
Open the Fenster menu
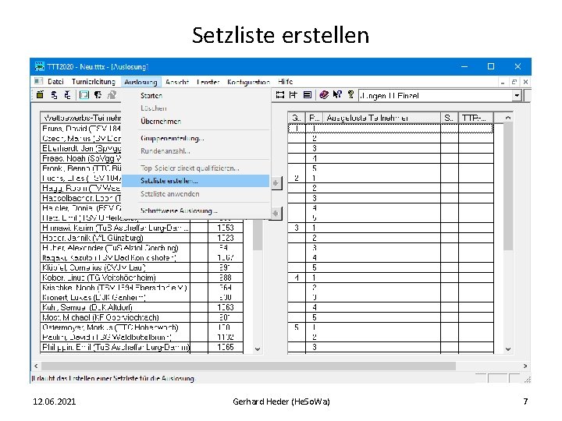click(x=208, y=82)
